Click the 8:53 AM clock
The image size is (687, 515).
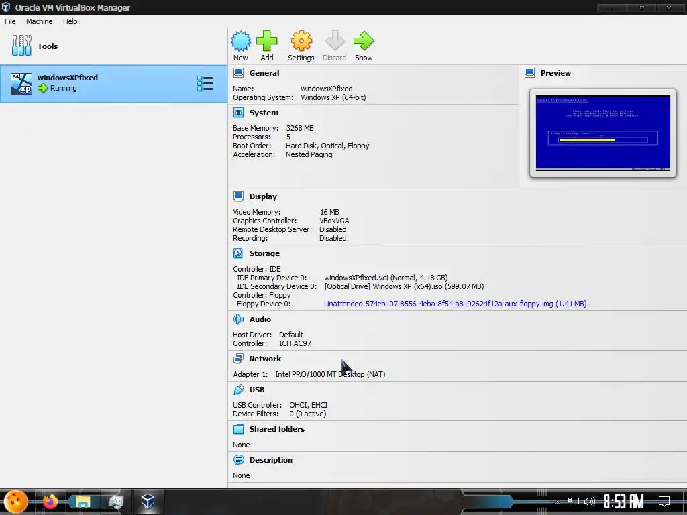click(x=623, y=502)
